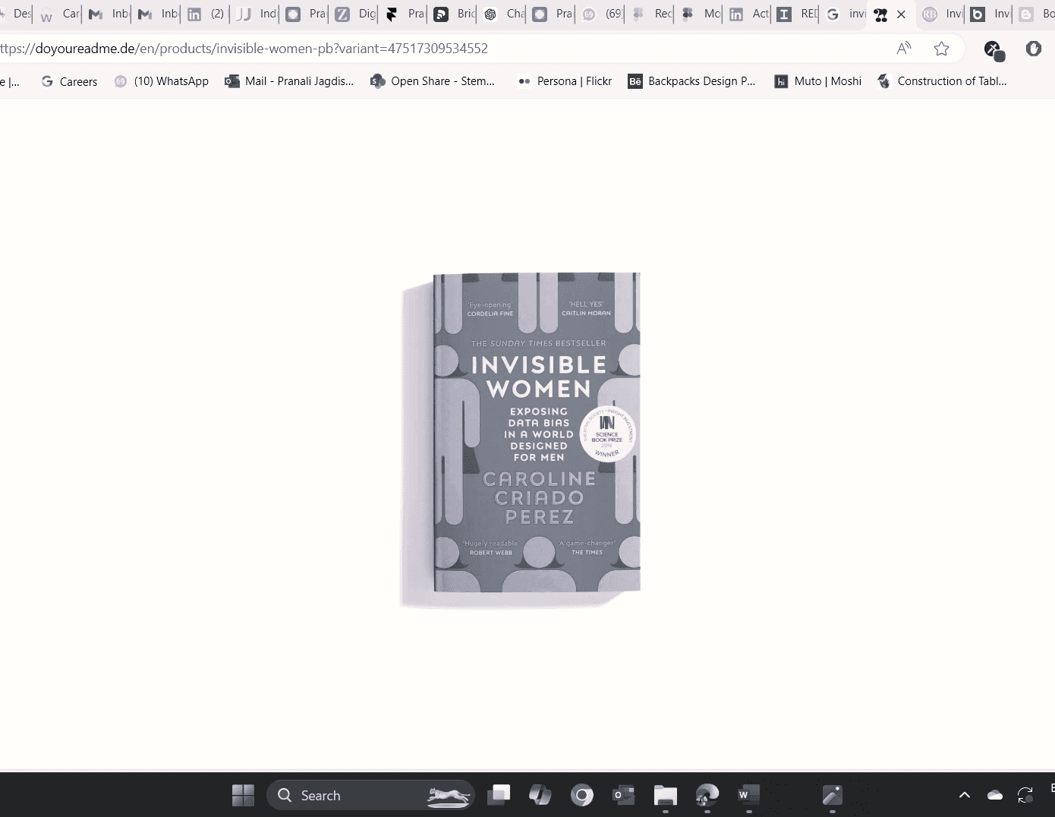This screenshot has height=817, width=1055.
Task: Click the shield-shaped extension icon in toolbar
Action: tap(1033, 49)
